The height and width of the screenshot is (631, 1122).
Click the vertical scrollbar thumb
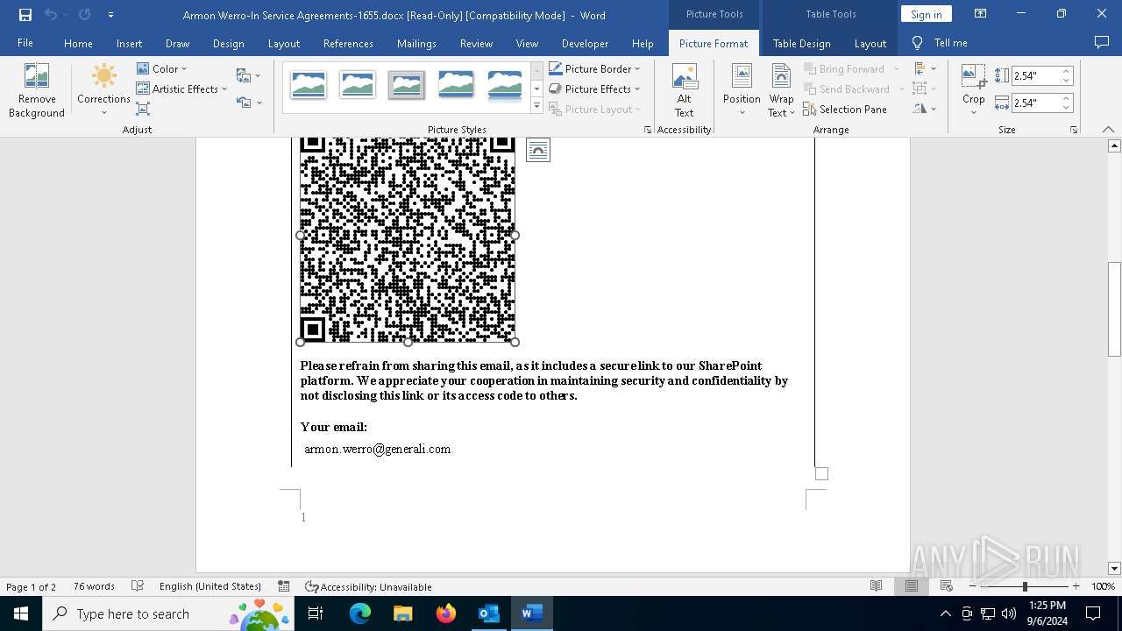tap(1114, 308)
